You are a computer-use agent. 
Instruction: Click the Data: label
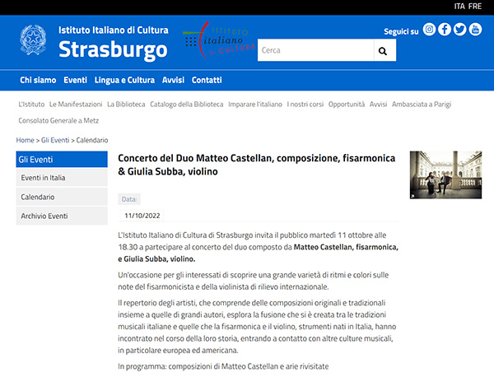coord(129,199)
